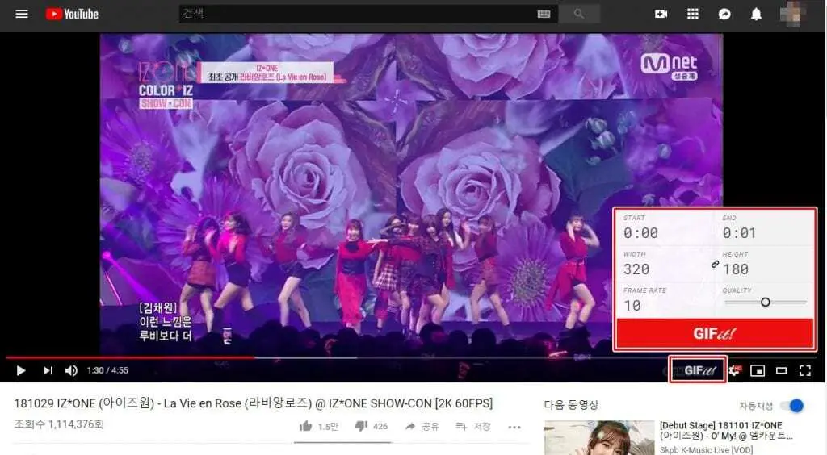Screen dimensions: 827x455
Task: Click the GIFit END time field
Action: pyautogui.click(x=739, y=233)
